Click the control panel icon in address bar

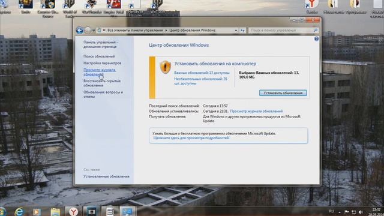pos(99,30)
